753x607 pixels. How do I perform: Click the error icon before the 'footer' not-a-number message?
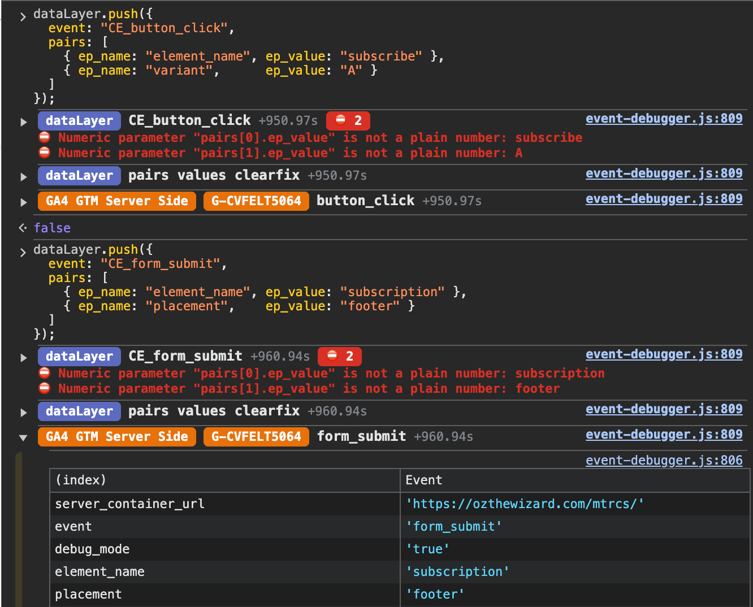pyautogui.click(x=45, y=388)
